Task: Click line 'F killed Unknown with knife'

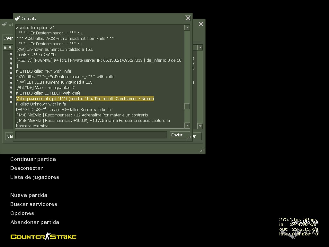Action: click(41, 104)
